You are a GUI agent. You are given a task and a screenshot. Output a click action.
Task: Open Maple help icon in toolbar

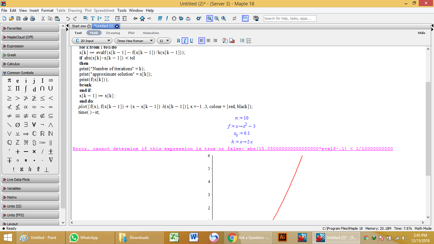[256, 18]
